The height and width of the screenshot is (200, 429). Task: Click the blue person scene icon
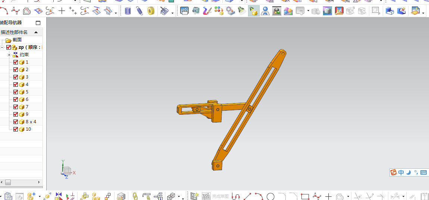pyautogui.click(x=265, y=11)
